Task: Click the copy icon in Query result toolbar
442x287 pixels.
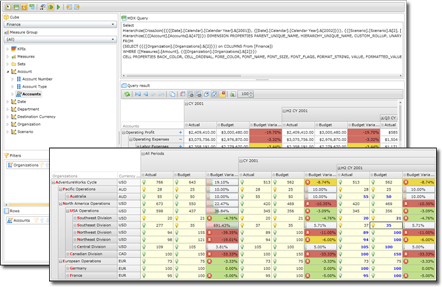Action: tap(174, 94)
